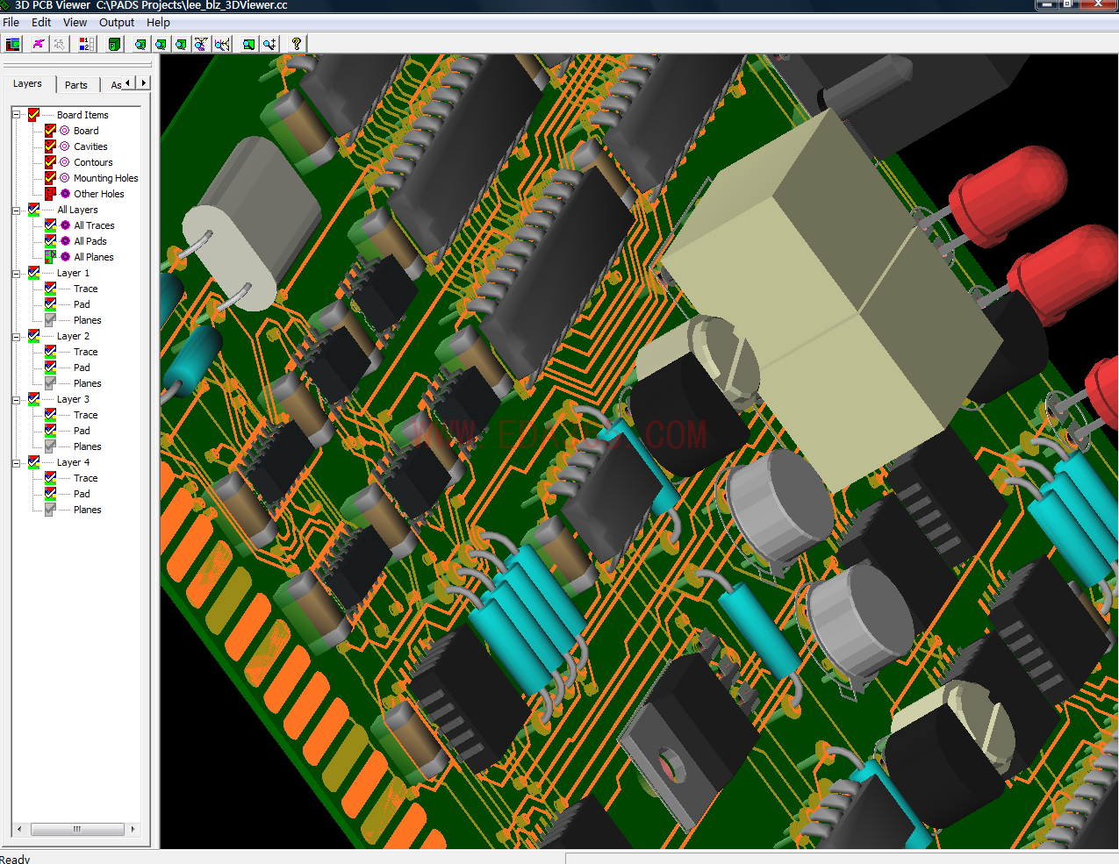1119x864 pixels.
Task: Click the zoom icon with yellow Y funnel
Action: [x=201, y=44]
